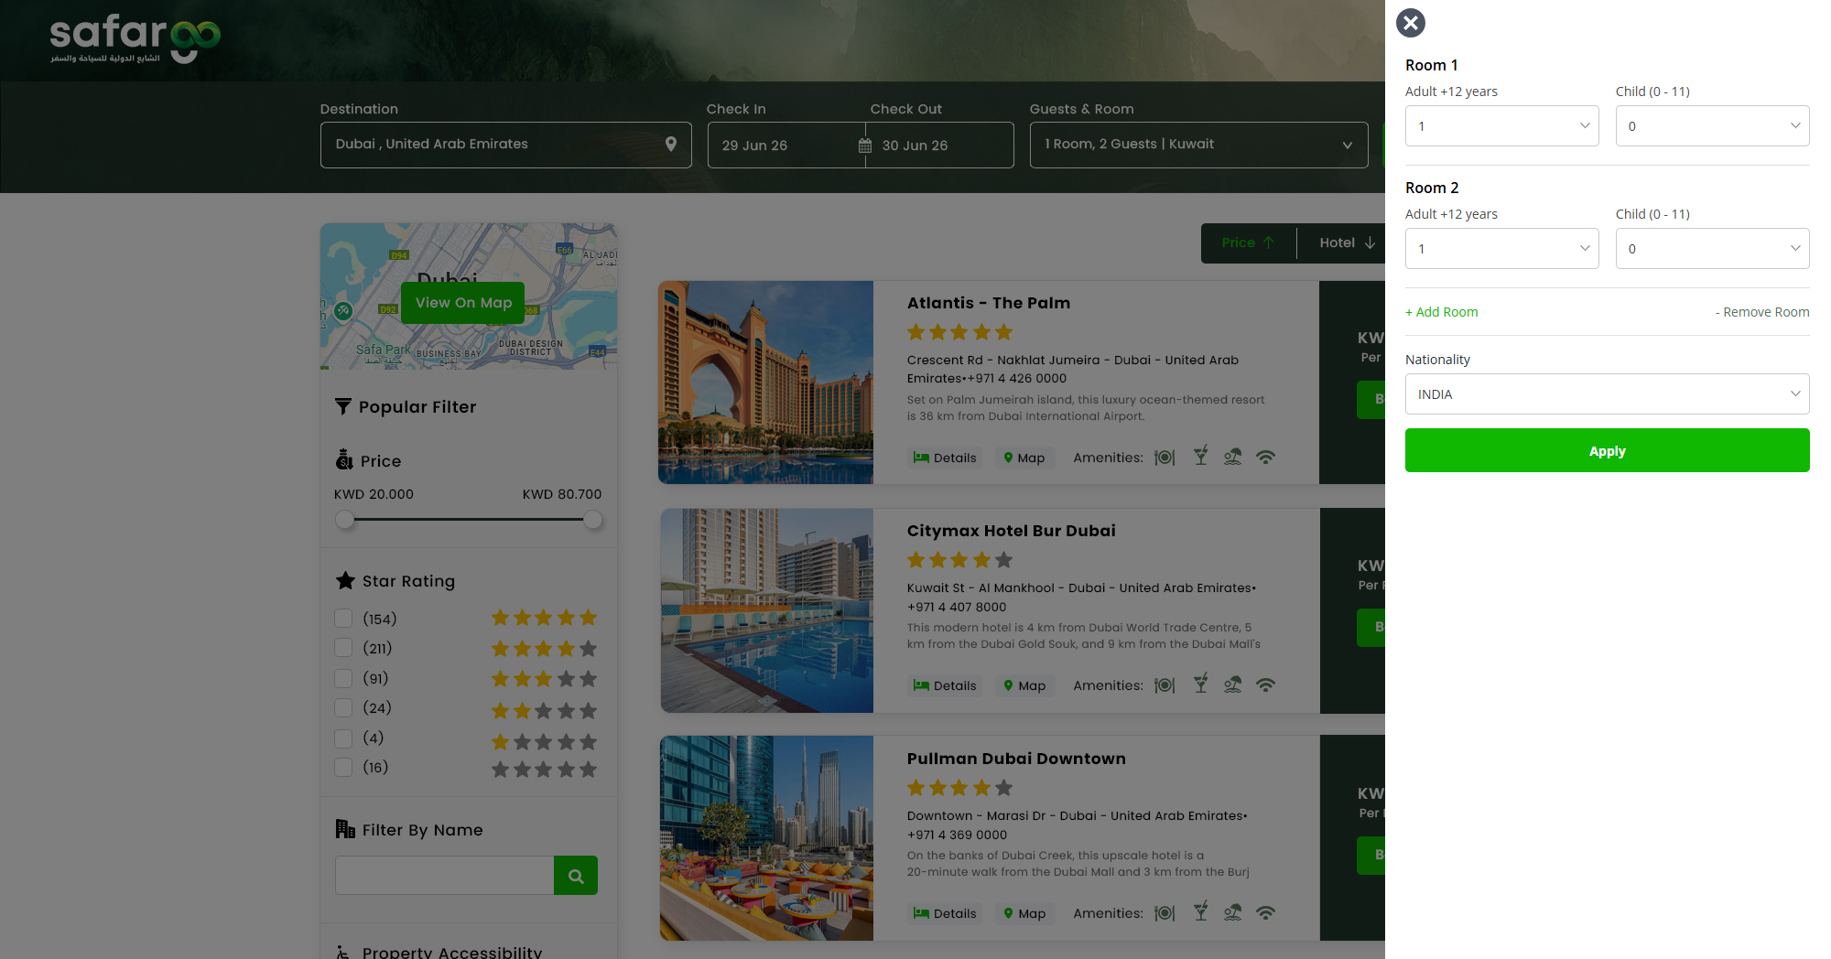1831x959 pixels.
Task: Click the search magnifier in Filter By Name
Action: click(576, 876)
